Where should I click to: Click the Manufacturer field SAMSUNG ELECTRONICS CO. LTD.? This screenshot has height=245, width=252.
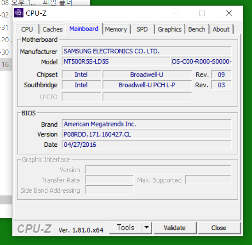[147, 51]
